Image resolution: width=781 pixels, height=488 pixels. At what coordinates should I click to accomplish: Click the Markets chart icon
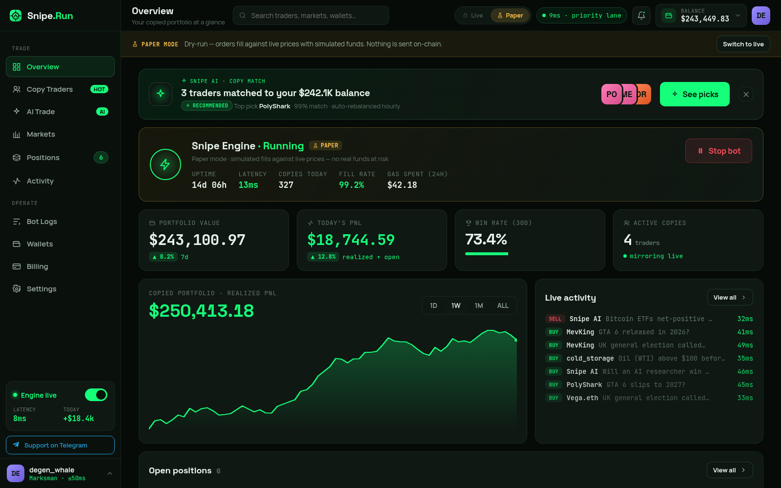[x=17, y=134]
